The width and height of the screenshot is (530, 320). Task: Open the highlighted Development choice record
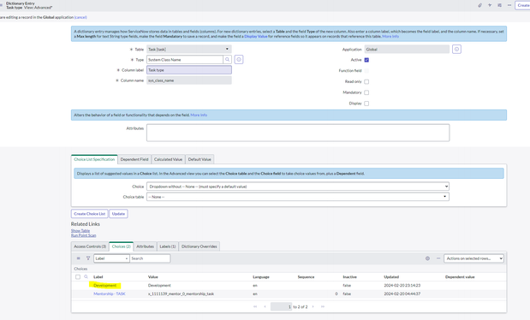point(104,285)
